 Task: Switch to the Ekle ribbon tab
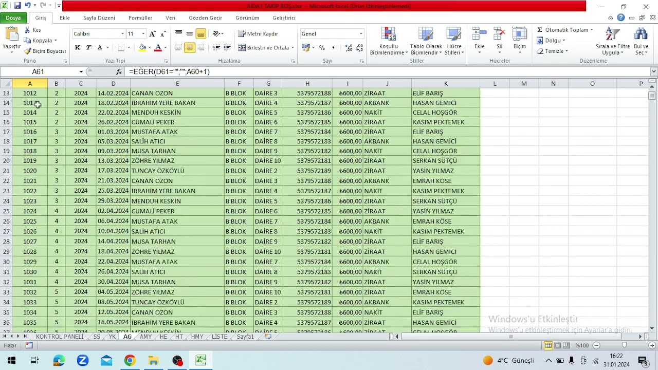click(x=65, y=17)
